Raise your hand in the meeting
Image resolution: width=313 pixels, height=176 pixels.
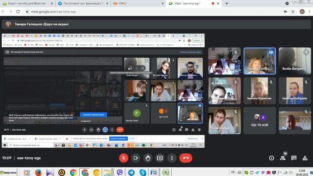click(x=148, y=158)
